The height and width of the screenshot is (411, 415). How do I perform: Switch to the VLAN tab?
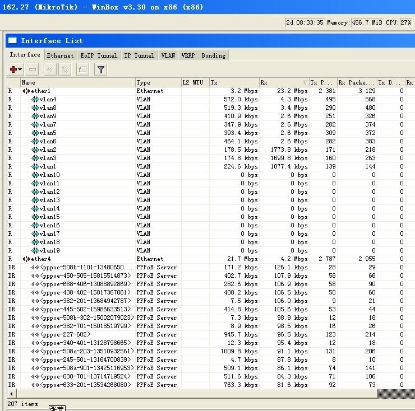[x=168, y=55]
